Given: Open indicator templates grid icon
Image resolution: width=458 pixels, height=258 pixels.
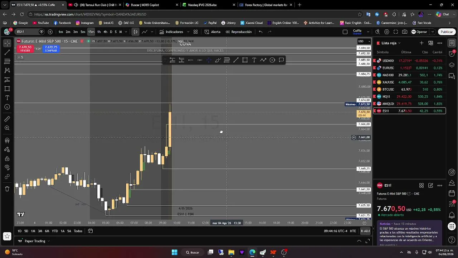Looking at the screenshot, I should coord(195,32).
